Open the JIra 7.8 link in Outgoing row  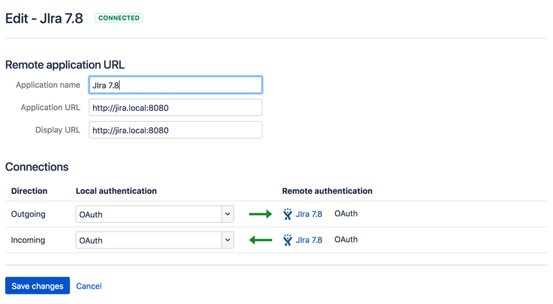point(308,214)
